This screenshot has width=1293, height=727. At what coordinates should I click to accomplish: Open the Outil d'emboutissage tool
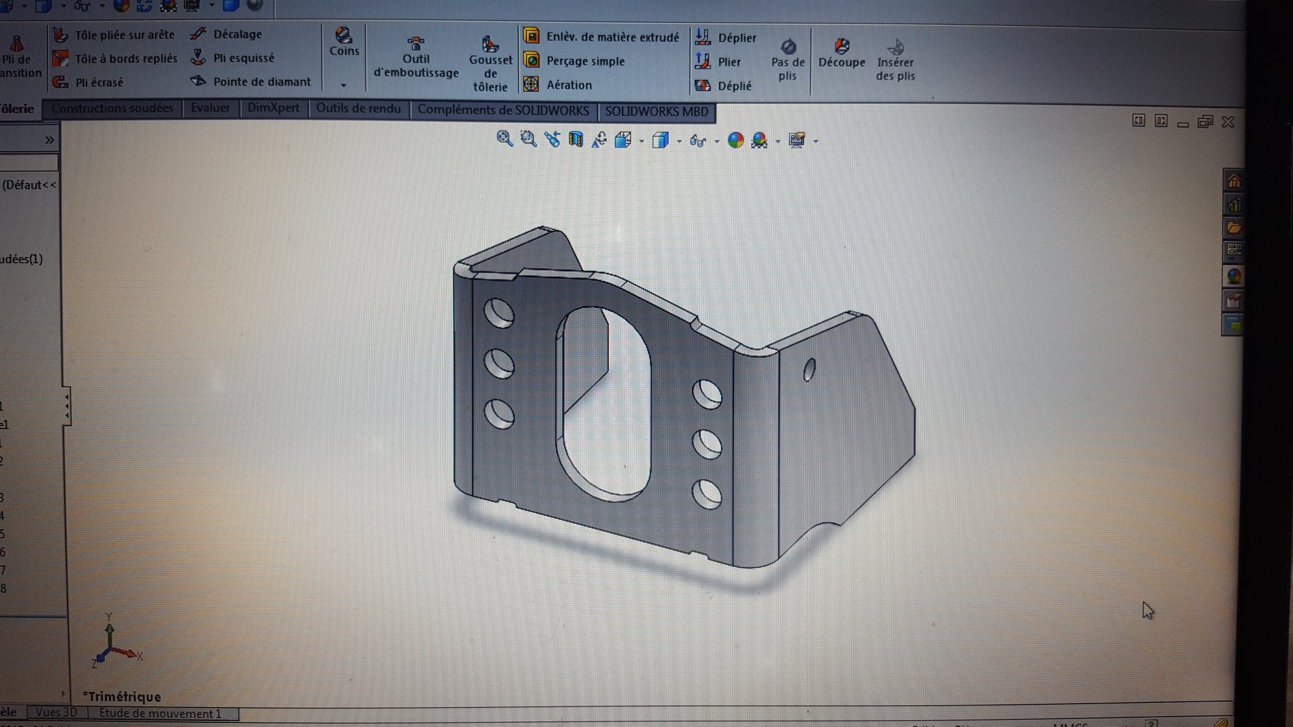pos(416,58)
